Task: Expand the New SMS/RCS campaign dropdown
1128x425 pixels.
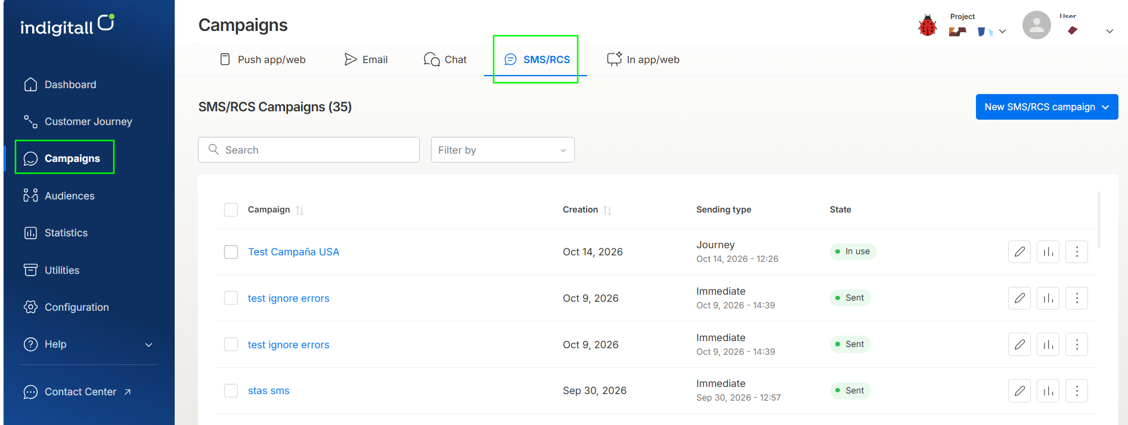Action: pyautogui.click(x=1047, y=107)
